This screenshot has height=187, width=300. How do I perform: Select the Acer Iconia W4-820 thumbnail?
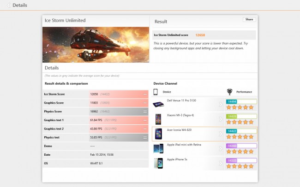coord(158,134)
